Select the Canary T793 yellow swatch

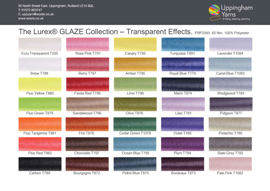pos(135,44)
